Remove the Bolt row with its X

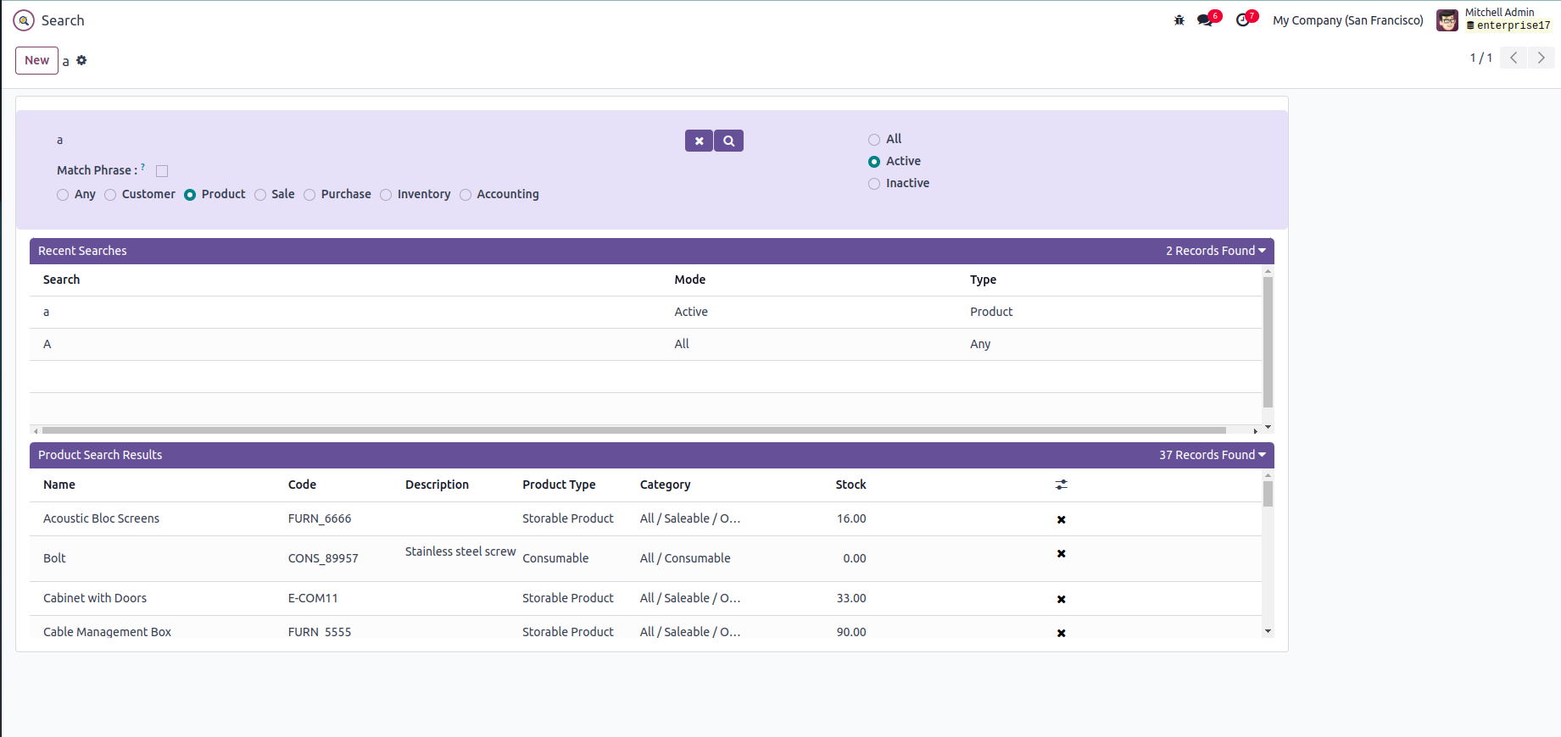point(1061,554)
